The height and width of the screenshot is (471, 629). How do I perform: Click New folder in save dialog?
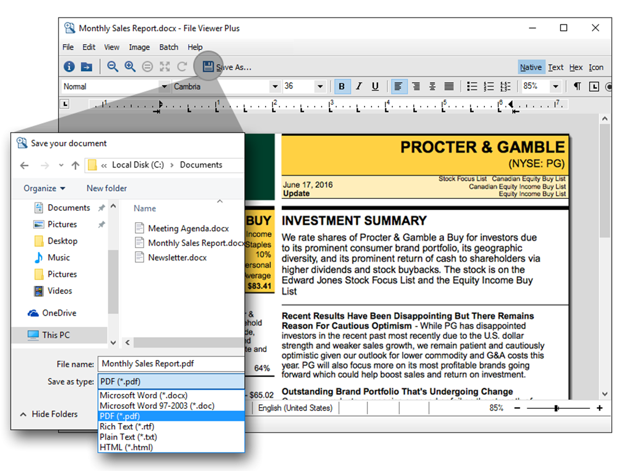point(107,188)
